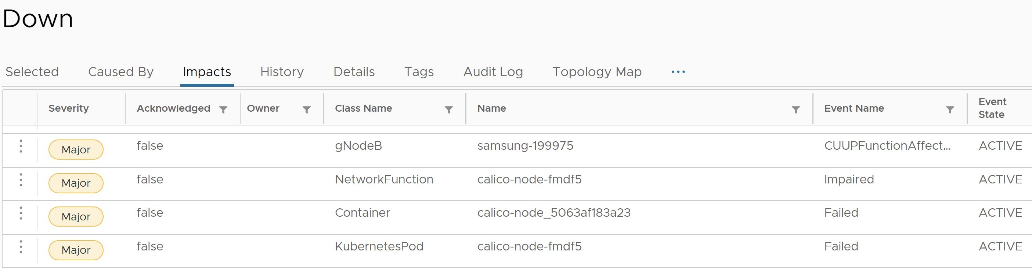
Task: Select the gNodeB class name cell
Action: [x=358, y=146]
